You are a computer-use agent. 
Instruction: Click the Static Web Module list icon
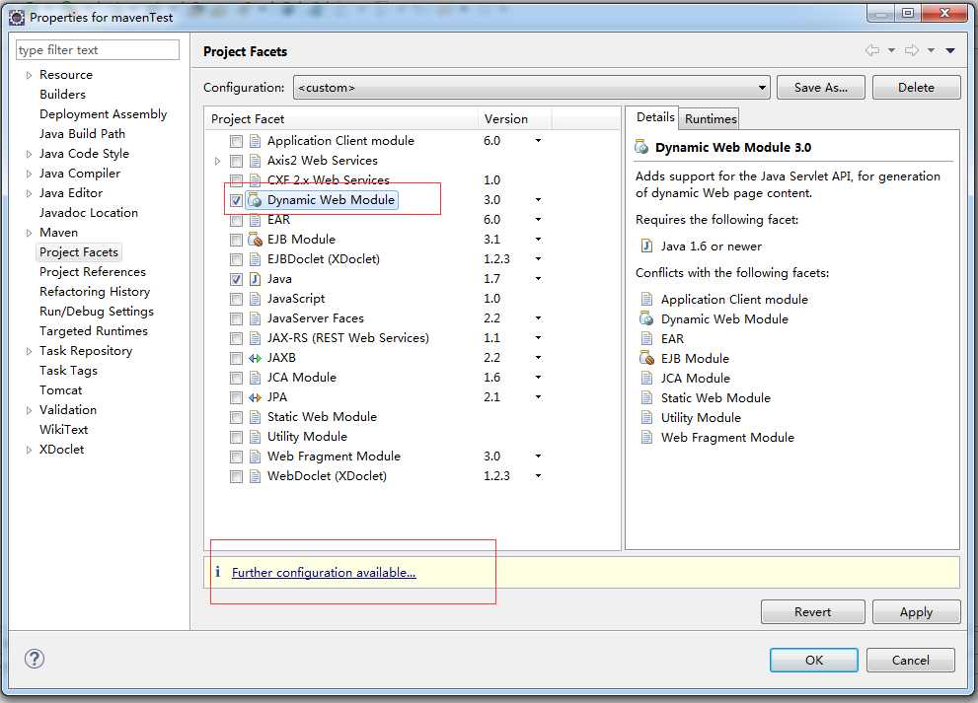(x=255, y=417)
